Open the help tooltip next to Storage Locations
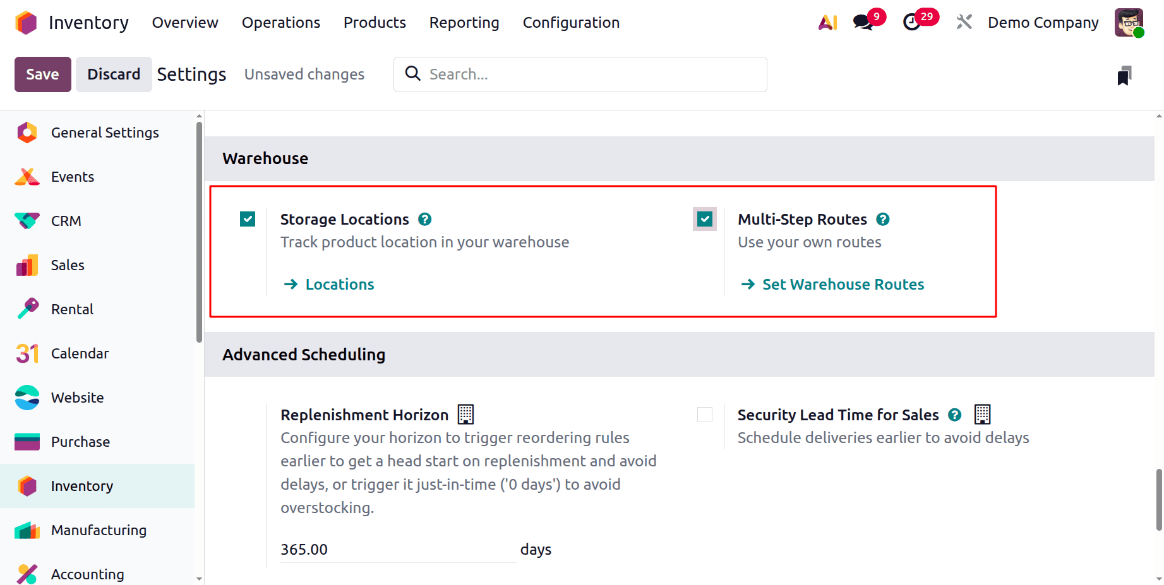 pos(424,219)
